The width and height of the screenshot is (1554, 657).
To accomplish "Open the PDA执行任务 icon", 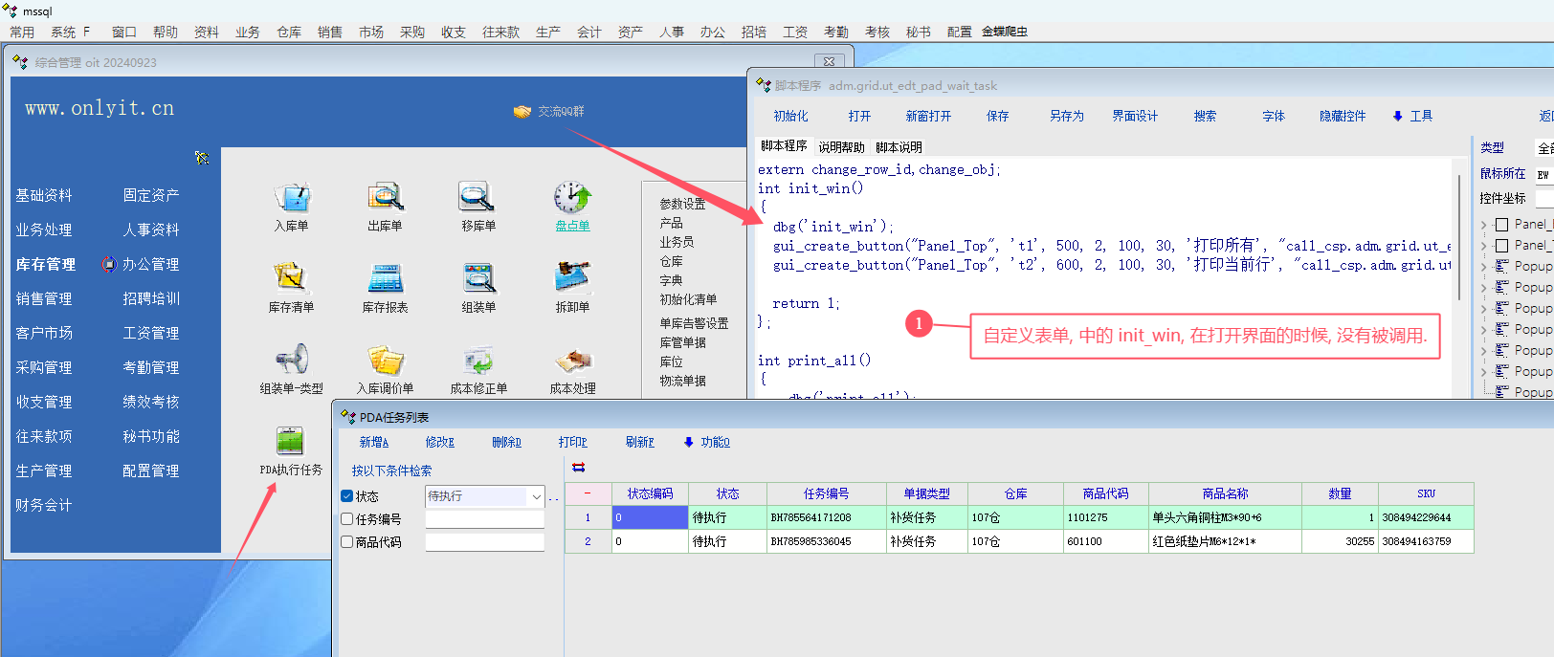I will pos(290,442).
